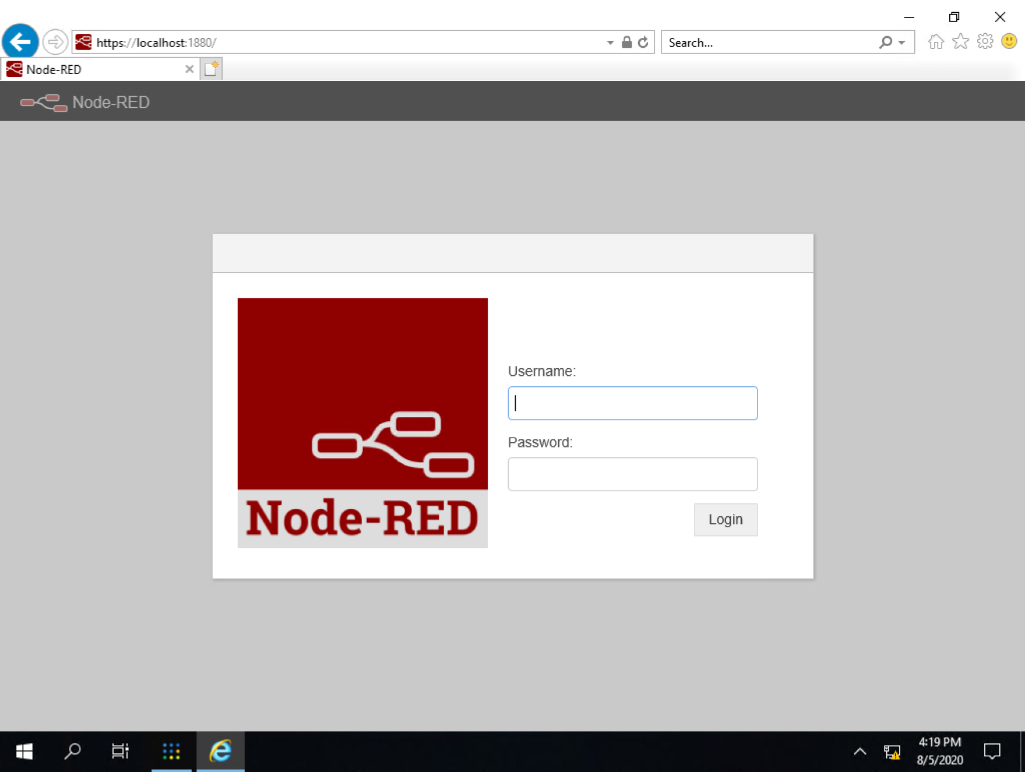Viewport: 1025px width, 772px height.
Task: Open a new tab button
Action: 212,69
